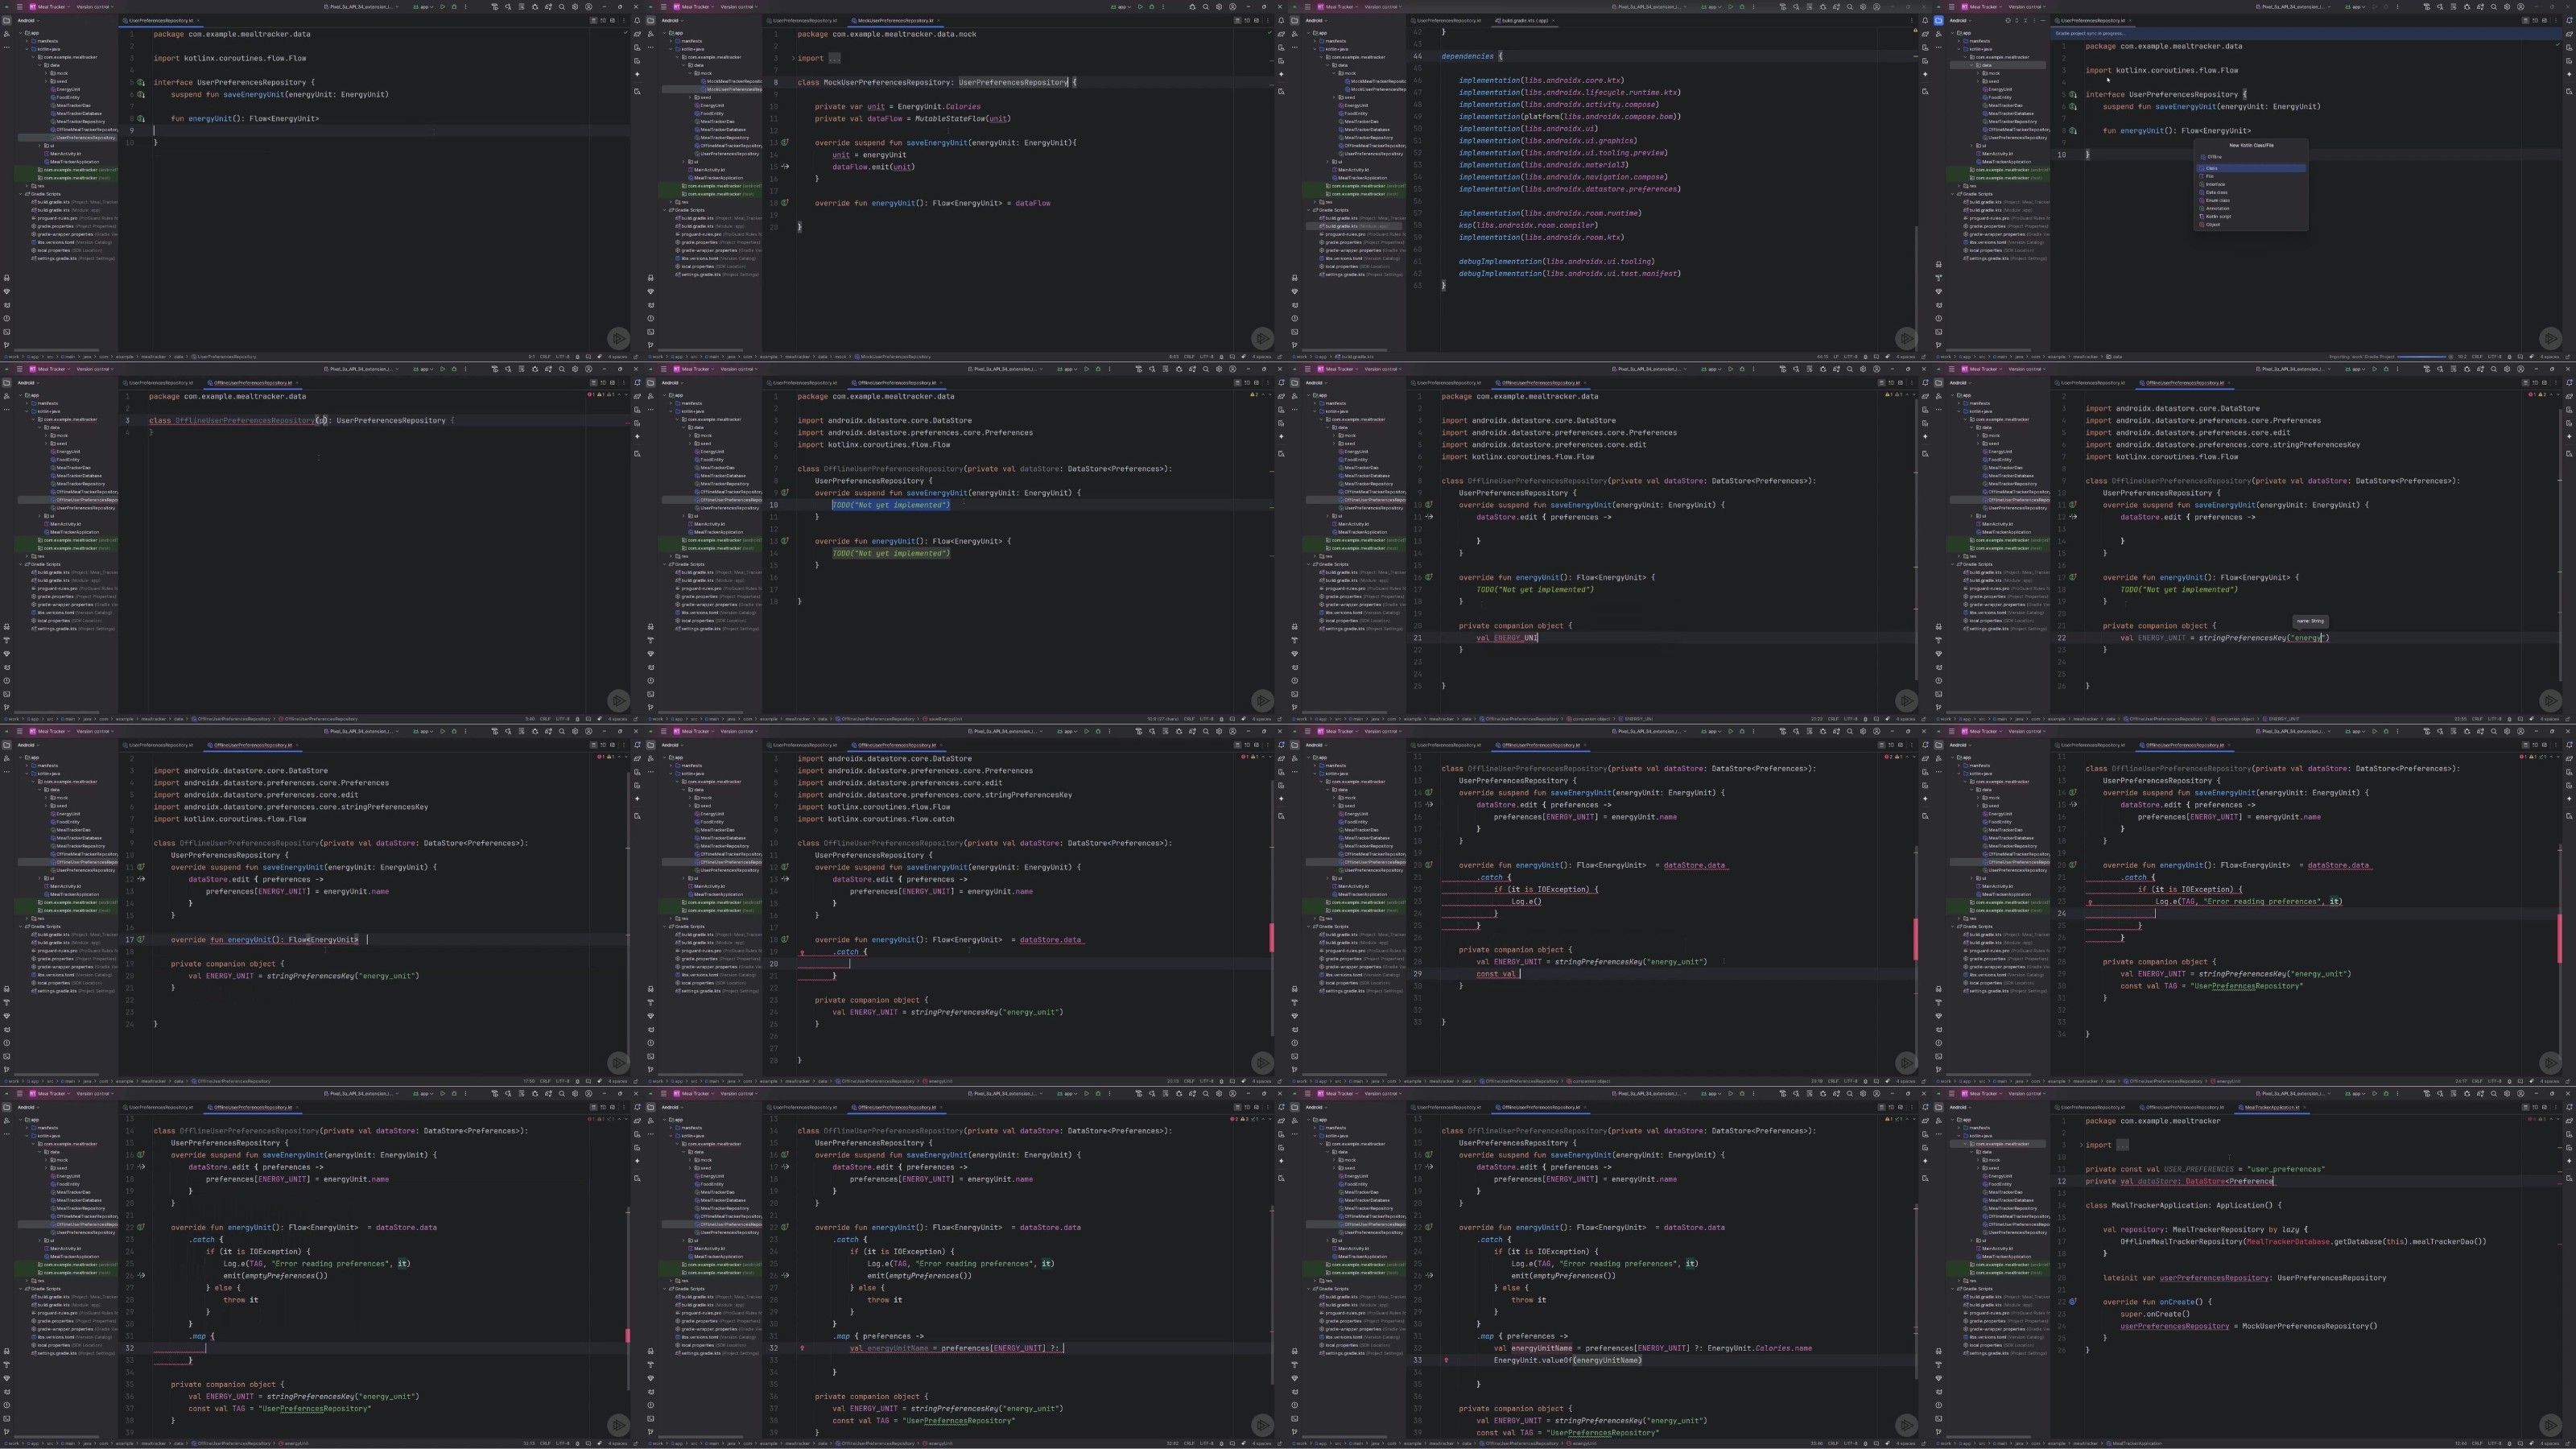Open Resource Manager in New Kotlin Class/File window
Screen dimensions: 2576x1449
(x=1939, y=34)
